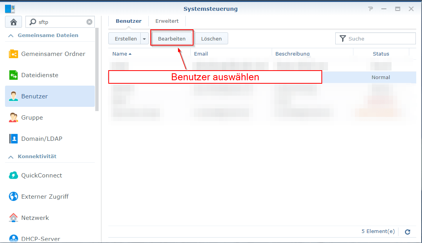The height and width of the screenshot is (243, 422).
Task: Click the home icon above the sidebar
Action: 13,22
